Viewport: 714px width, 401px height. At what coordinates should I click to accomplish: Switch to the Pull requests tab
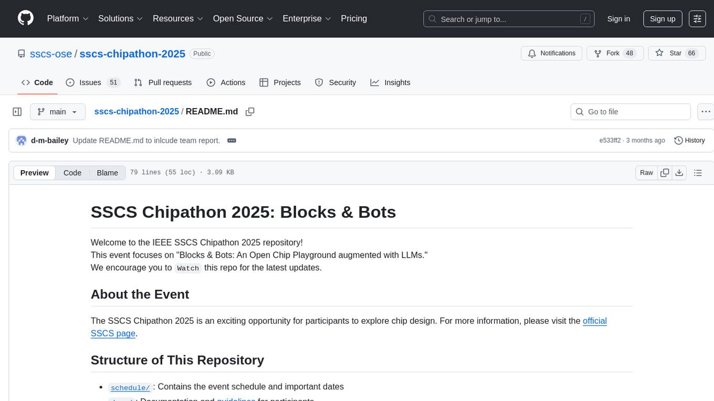163,82
